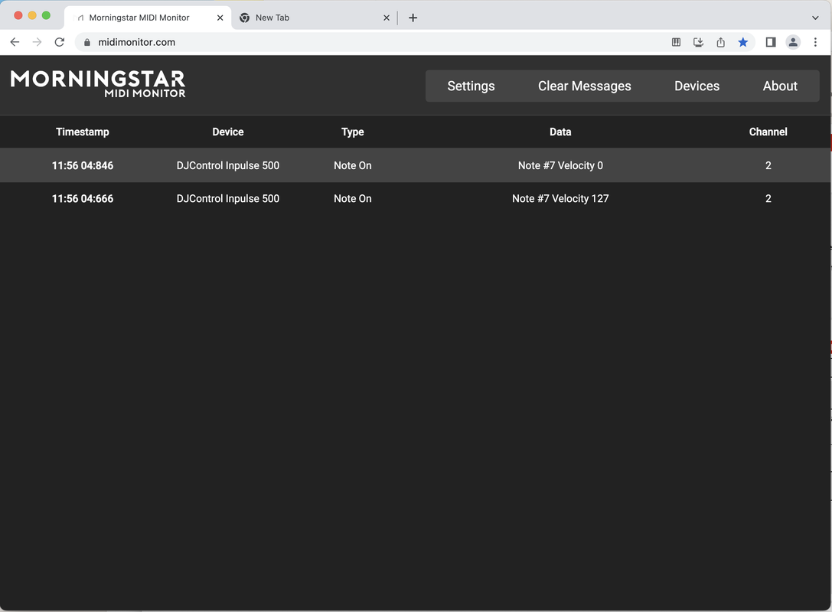Focus the midimonitor.com address bar
Image resolution: width=832 pixels, height=612 pixels.
coord(371,42)
